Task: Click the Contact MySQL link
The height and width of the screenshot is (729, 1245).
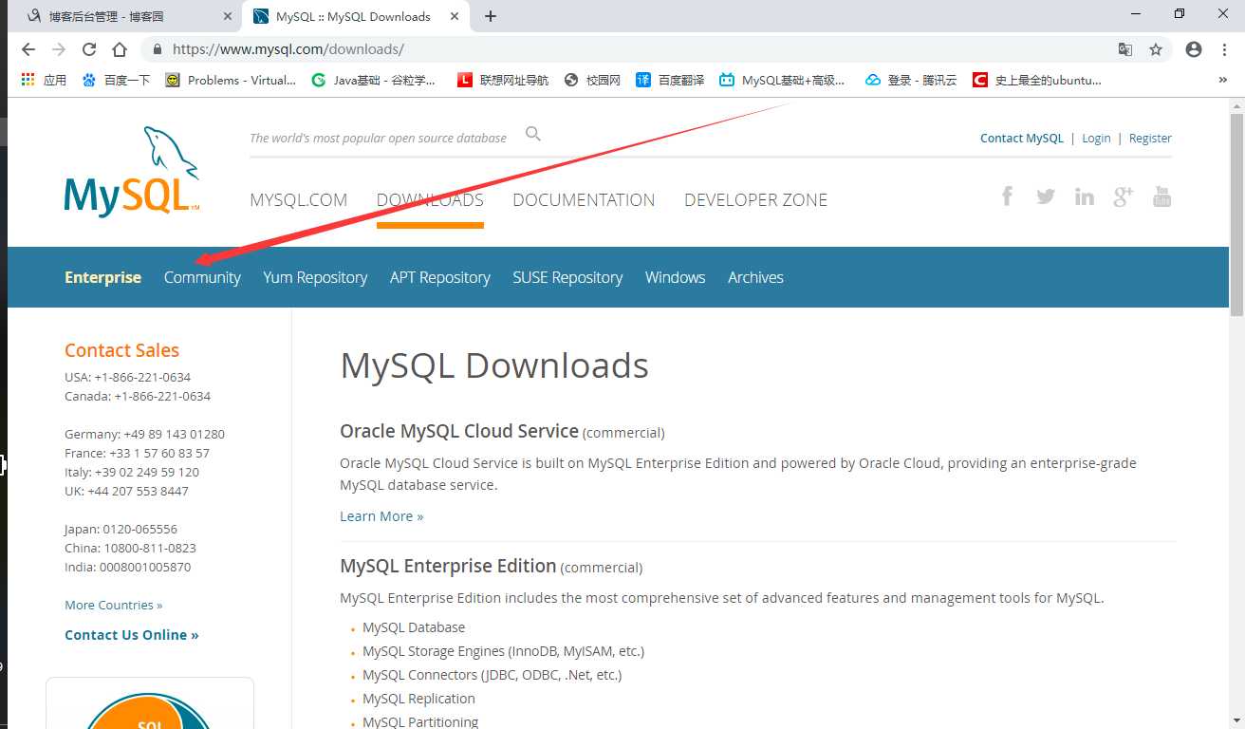Action: click(x=1022, y=139)
